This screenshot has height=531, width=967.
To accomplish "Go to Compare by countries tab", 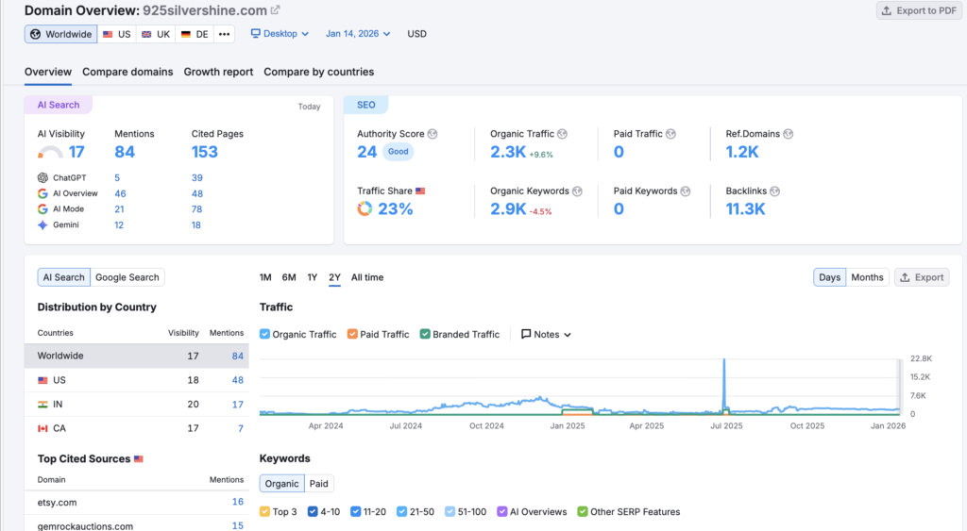I will tap(318, 72).
